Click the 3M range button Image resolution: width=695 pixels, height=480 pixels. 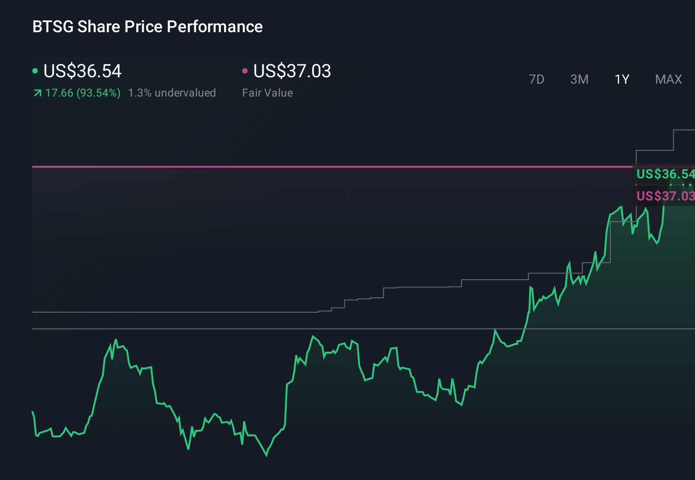579,79
